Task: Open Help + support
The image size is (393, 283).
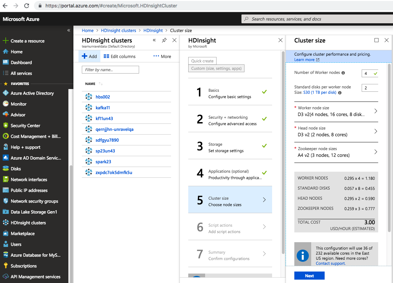Action: click(x=25, y=147)
